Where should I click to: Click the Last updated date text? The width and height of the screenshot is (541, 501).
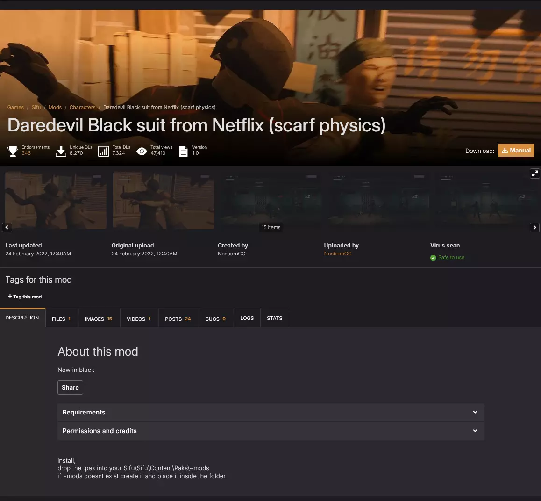[x=38, y=254]
